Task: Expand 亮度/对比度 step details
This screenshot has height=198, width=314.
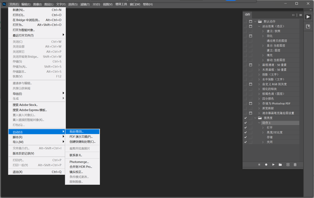Action: click(x=263, y=132)
